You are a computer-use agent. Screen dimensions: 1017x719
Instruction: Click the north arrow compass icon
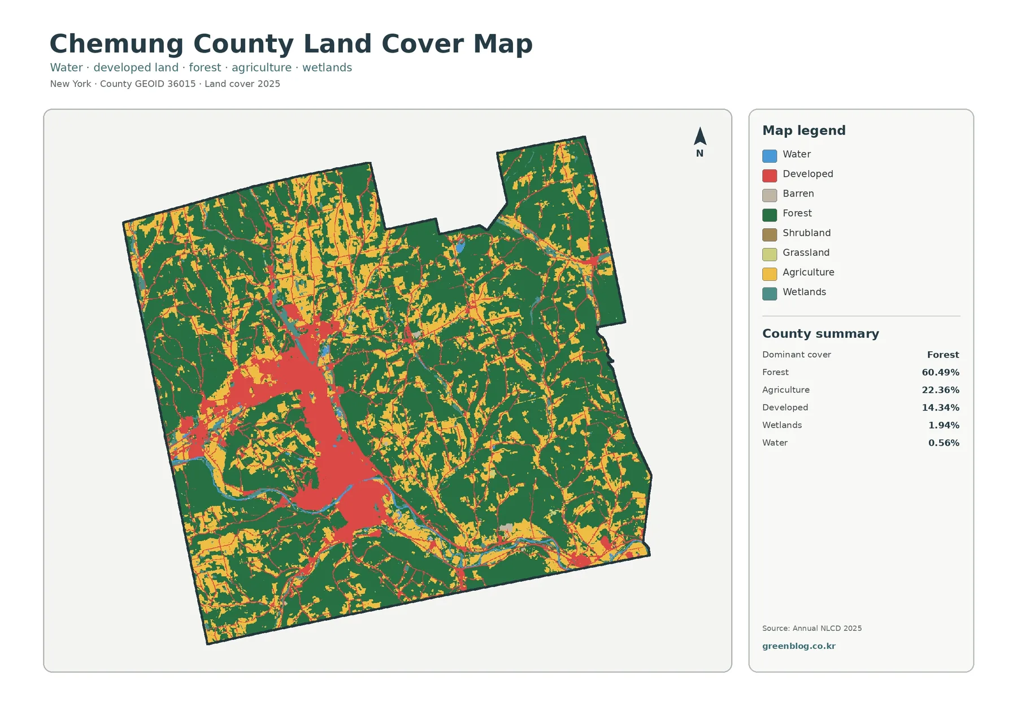[x=700, y=142]
